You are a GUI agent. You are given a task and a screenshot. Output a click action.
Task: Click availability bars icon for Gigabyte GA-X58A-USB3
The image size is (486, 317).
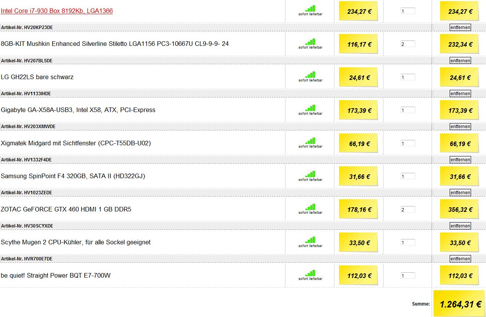tap(310, 107)
